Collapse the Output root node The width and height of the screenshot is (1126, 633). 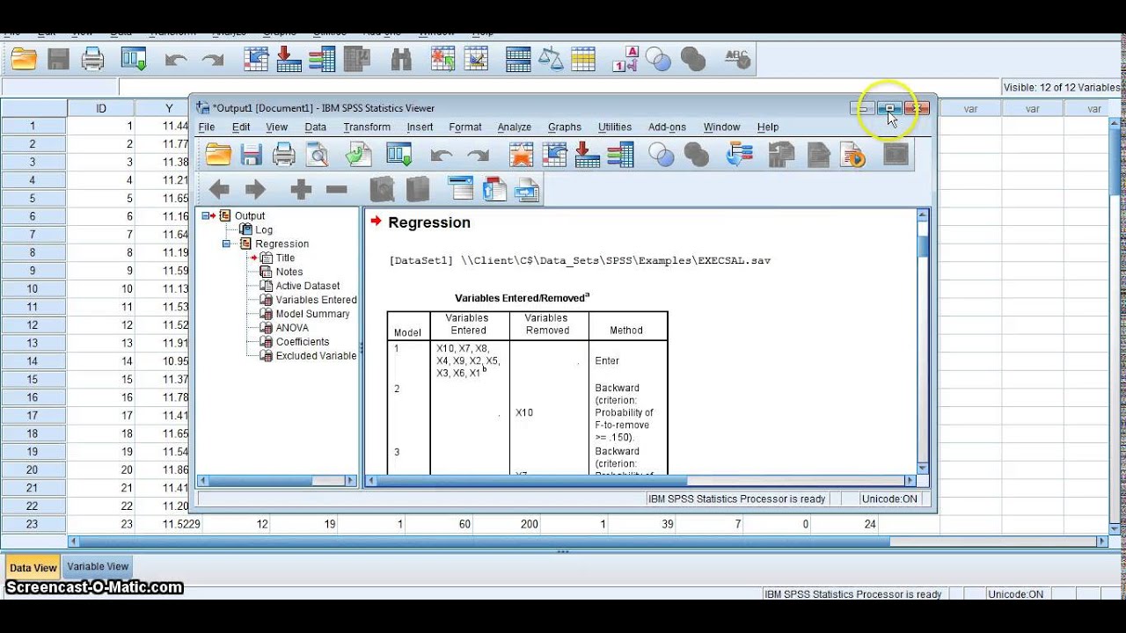205,215
